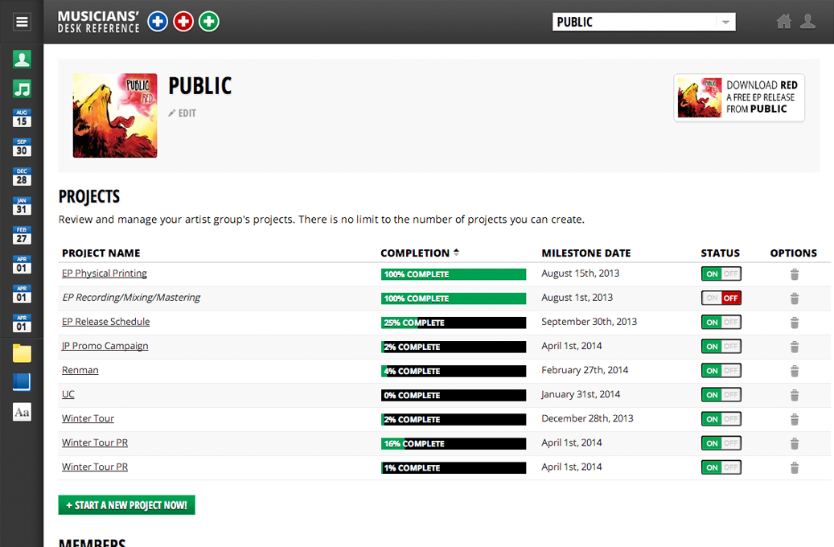Click the user profile icon in header
The image size is (834, 547).
[x=808, y=22]
